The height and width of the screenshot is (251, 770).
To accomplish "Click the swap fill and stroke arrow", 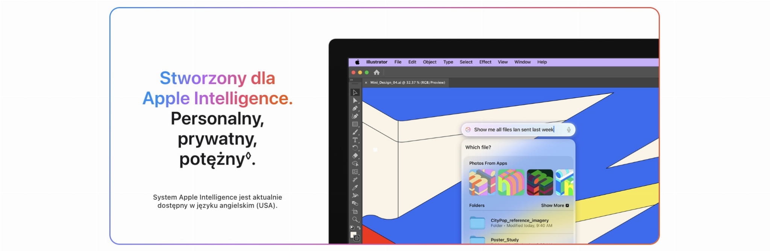I will (359, 228).
